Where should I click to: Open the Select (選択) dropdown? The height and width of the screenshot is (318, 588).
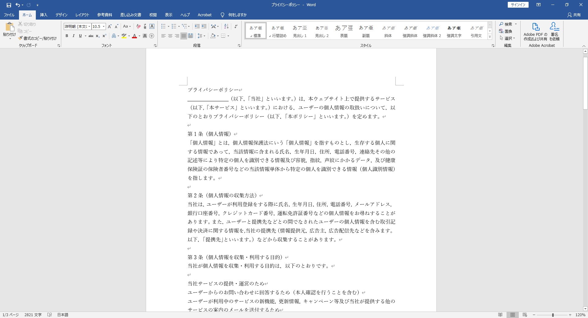click(507, 38)
